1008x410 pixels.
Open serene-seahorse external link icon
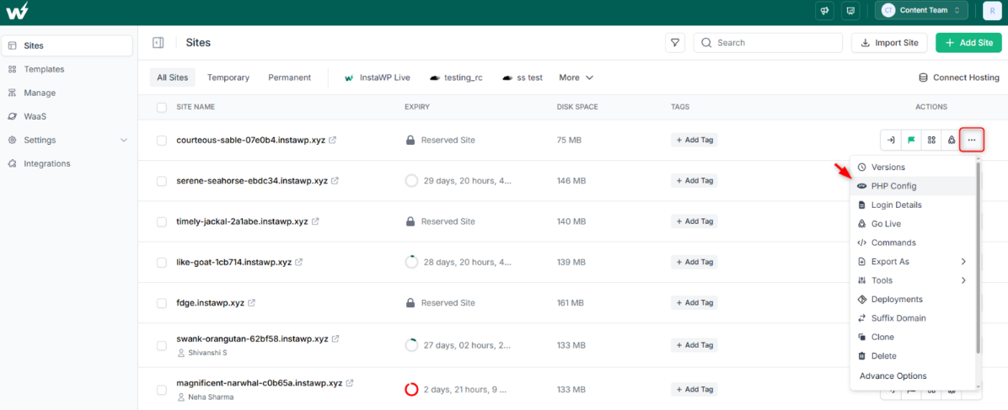point(335,180)
